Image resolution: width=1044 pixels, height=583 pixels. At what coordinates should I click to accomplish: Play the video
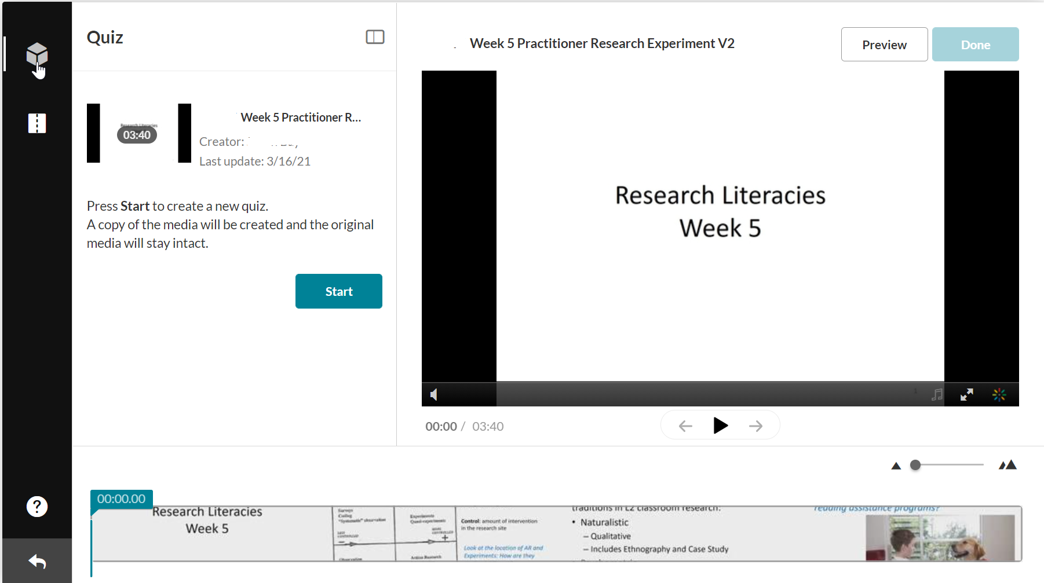(x=720, y=426)
